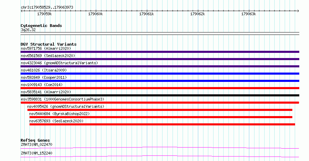Click the blue nsv592649 Cooper2011 variant bar
Viewport: 309px width, 161px height.
tap(160, 81)
